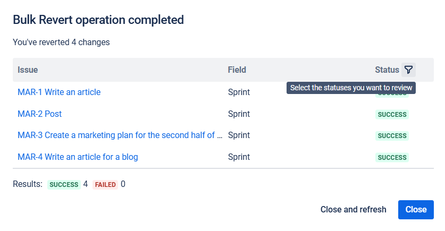Click the 'Select the statuses' tooltip

pos(351,88)
